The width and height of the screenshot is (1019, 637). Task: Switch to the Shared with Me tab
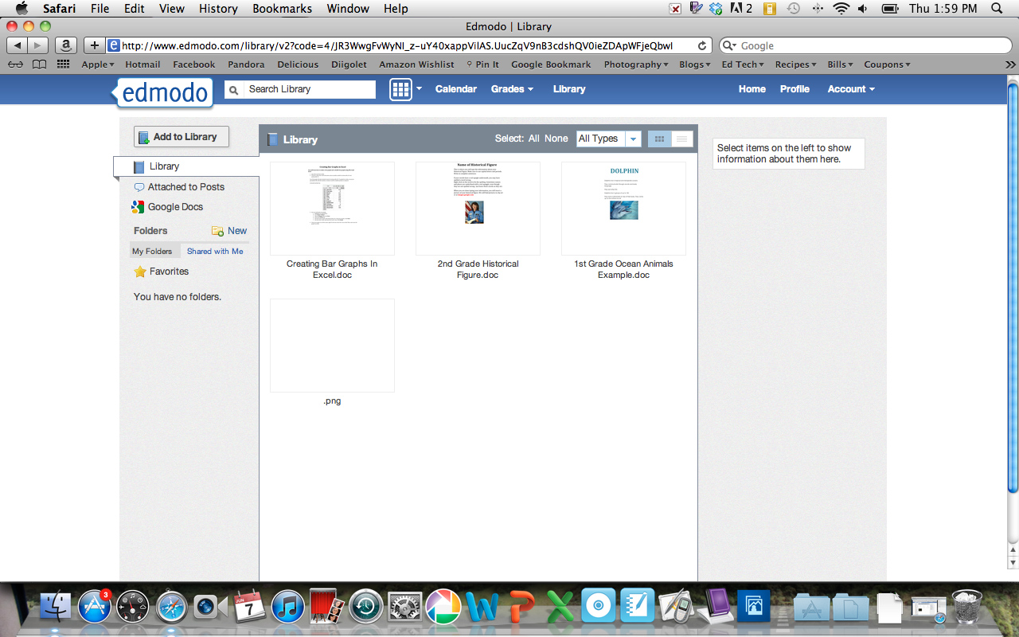[x=215, y=251]
